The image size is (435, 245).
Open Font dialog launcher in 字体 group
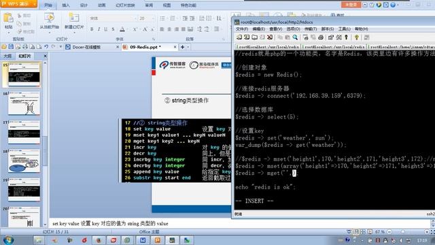(154, 39)
